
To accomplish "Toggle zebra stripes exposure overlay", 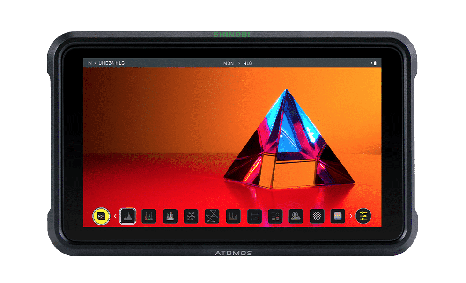I will pos(317,216).
